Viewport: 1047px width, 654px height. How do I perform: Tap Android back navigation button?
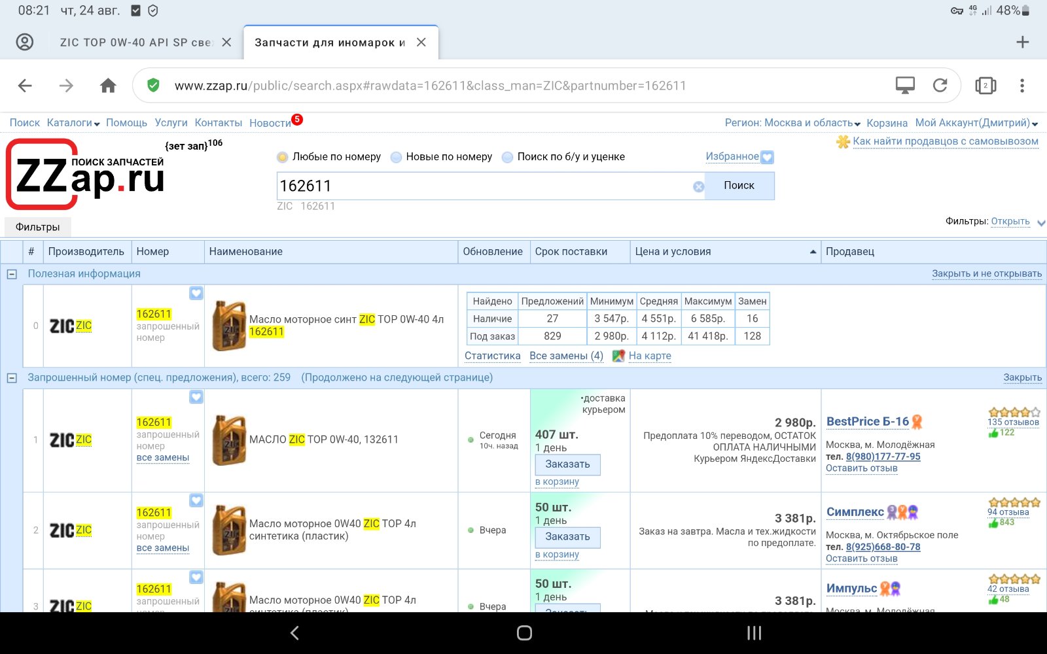pyautogui.click(x=294, y=633)
